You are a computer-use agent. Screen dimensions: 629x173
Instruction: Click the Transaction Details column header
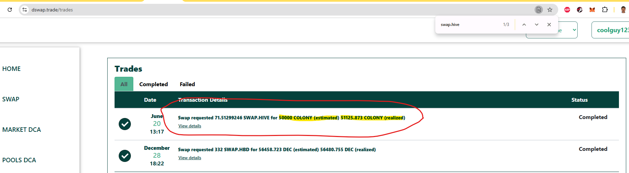click(x=203, y=100)
